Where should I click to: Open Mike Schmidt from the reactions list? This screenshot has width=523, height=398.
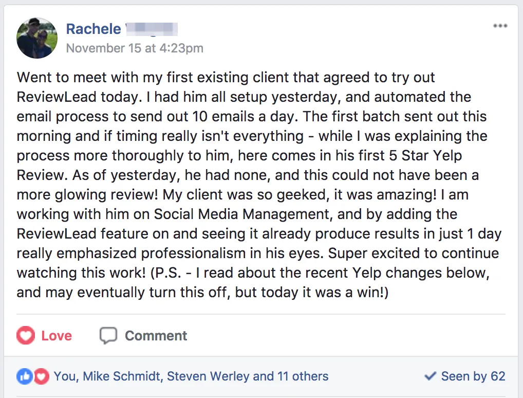click(123, 376)
